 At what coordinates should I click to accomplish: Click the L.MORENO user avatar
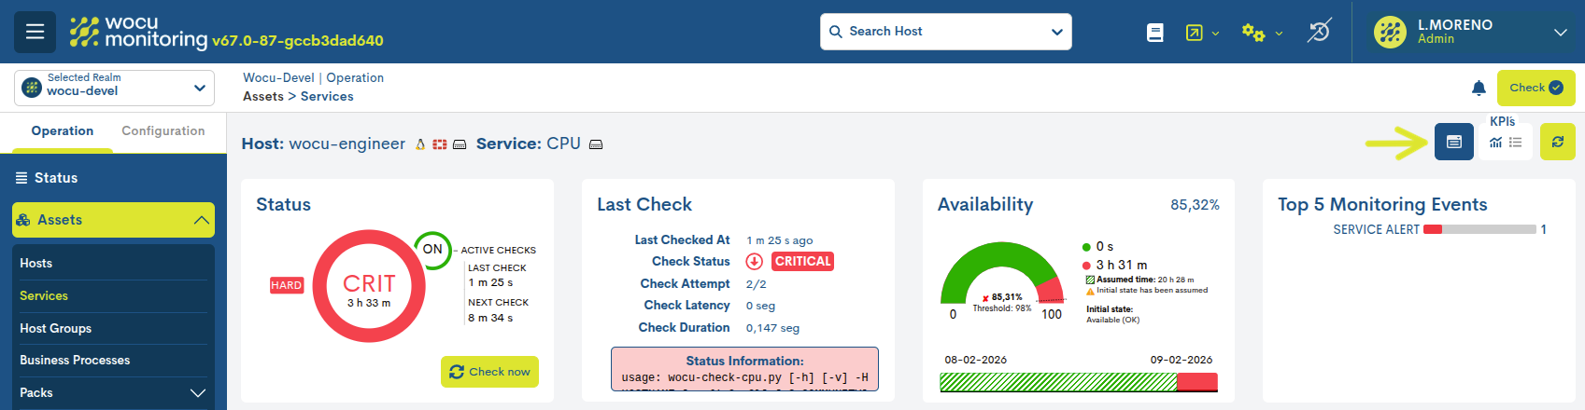point(1390,32)
